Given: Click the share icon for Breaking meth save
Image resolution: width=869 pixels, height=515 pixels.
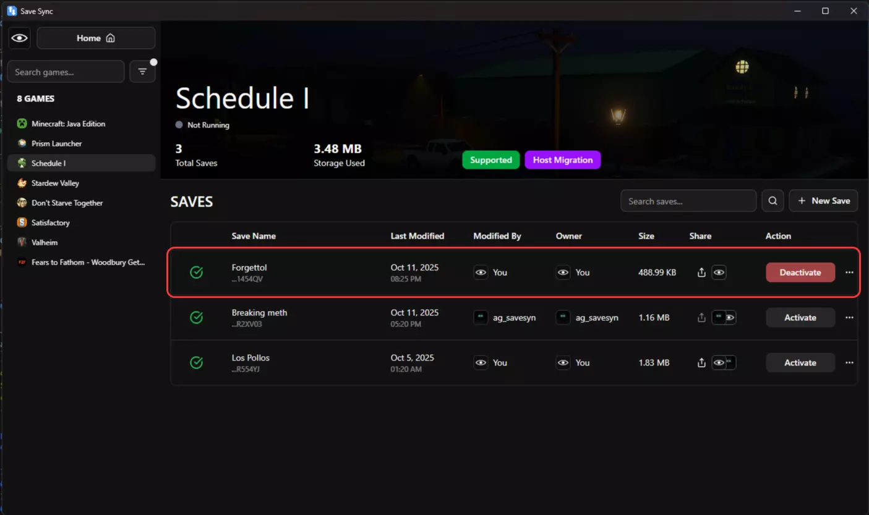Looking at the screenshot, I should [x=701, y=318].
